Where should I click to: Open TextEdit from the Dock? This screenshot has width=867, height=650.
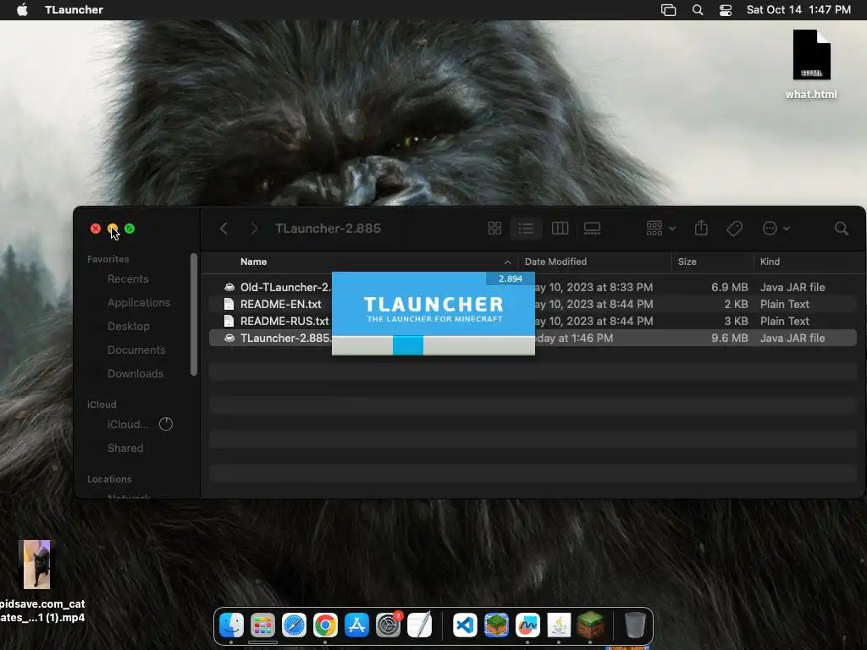[x=419, y=625]
